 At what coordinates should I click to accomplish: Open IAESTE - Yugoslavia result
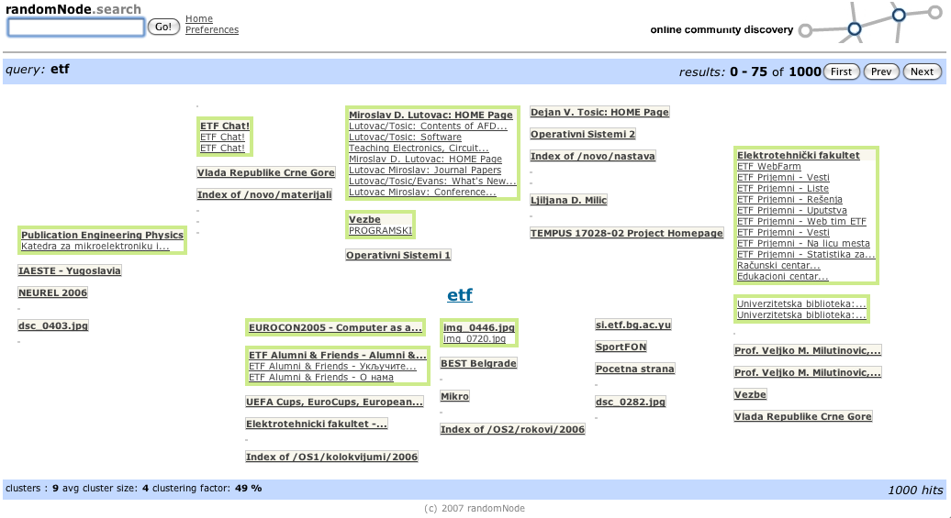[70, 270]
